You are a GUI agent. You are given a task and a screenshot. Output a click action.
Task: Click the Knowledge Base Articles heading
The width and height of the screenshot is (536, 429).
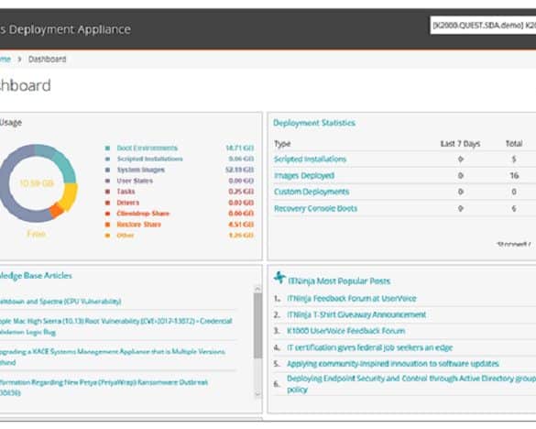tap(36, 276)
